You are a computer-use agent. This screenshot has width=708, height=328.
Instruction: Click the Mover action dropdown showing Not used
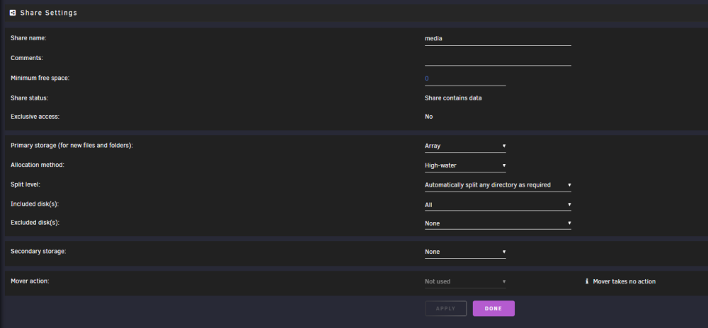point(465,281)
